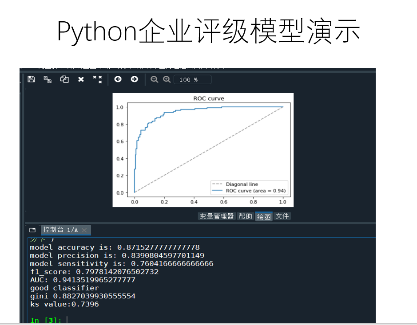This screenshot has width=417, height=325.
Task: Zoom in the plot view
Action: pyautogui.click(x=167, y=79)
